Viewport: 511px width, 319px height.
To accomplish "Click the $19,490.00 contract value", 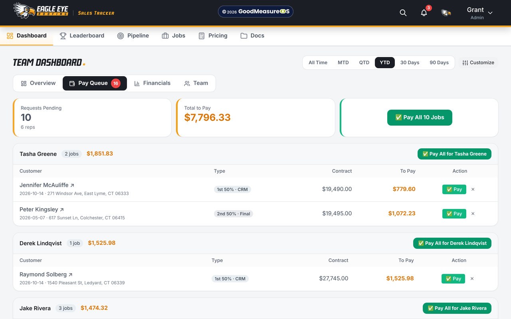I will (x=337, y=189).
